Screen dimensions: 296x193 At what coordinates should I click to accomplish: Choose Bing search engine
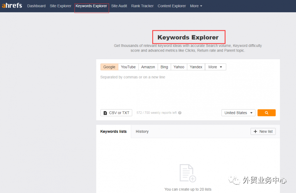pyautogui.click(x=164, y=67)
